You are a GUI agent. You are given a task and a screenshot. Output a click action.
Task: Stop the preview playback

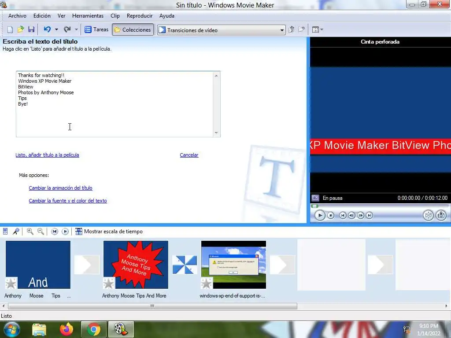331,215
